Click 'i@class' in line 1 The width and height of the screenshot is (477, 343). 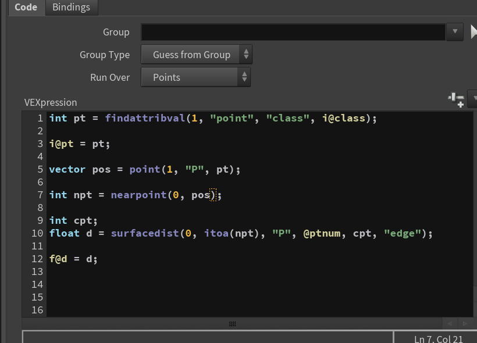pyautogui.click(x=344, y=118)
